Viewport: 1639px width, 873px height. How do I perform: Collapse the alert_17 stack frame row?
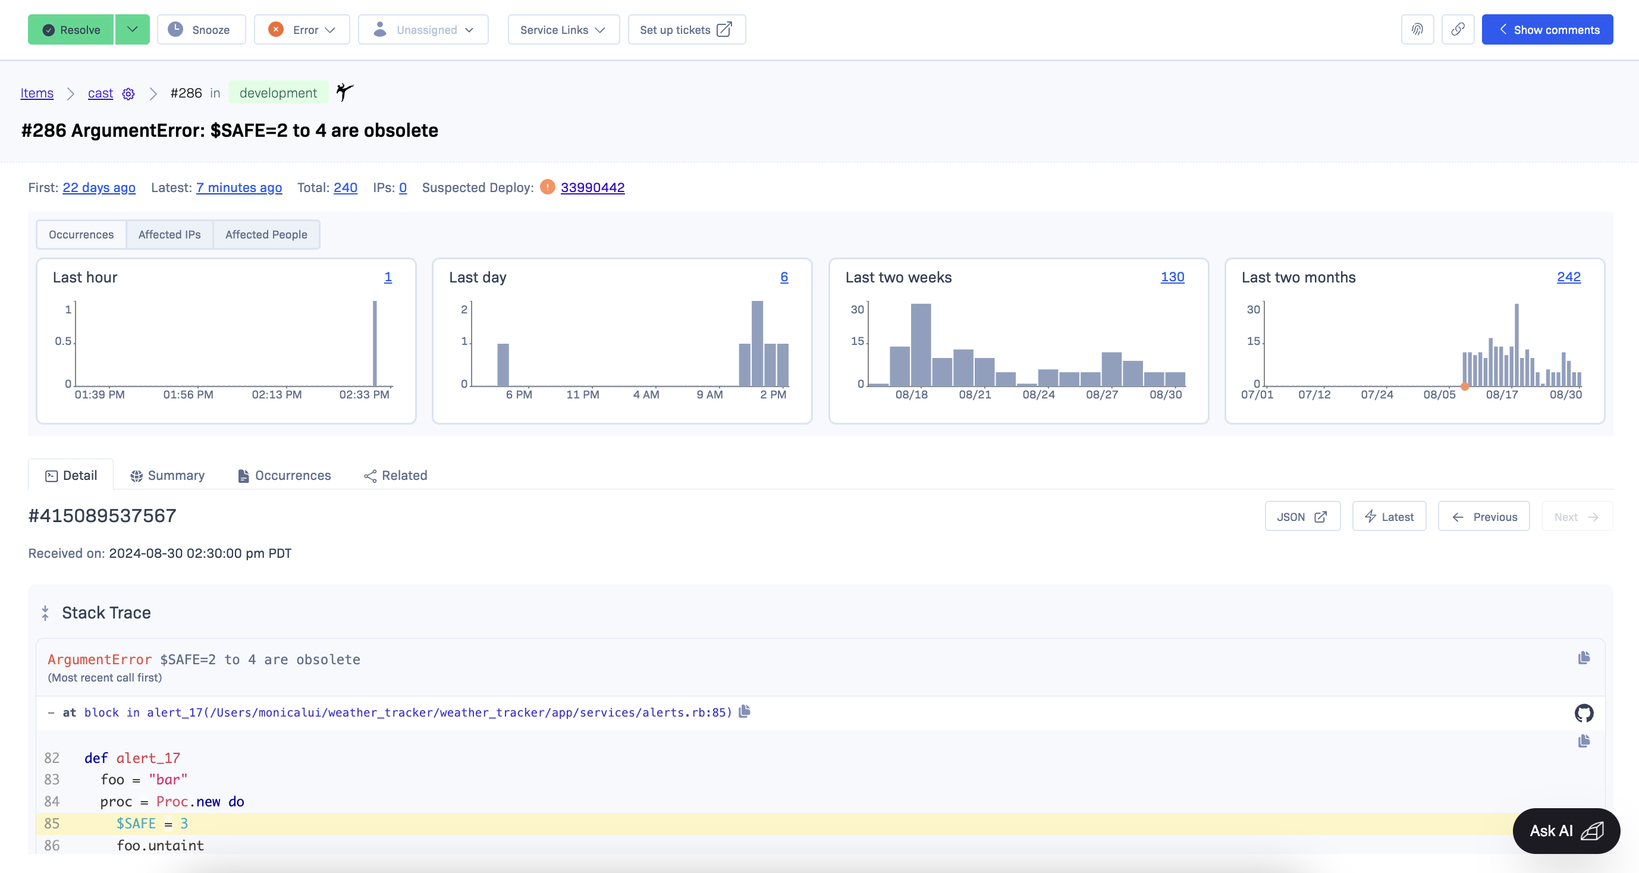click(x=51, y=712)
